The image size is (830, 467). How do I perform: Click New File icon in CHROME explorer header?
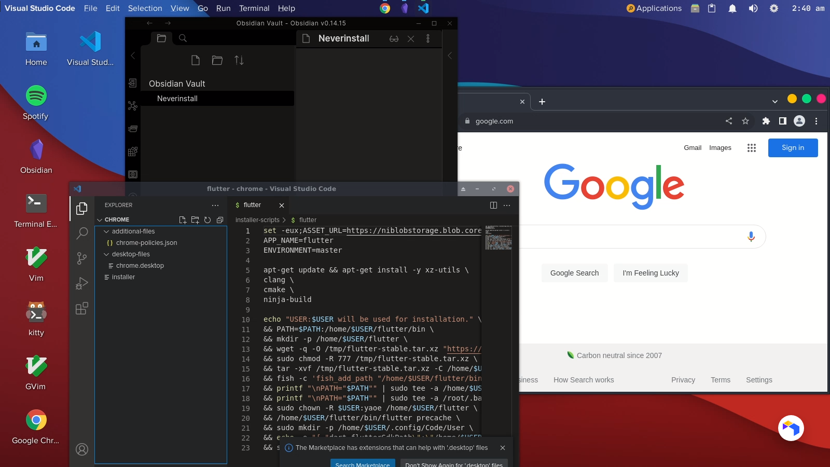point(183,220)
